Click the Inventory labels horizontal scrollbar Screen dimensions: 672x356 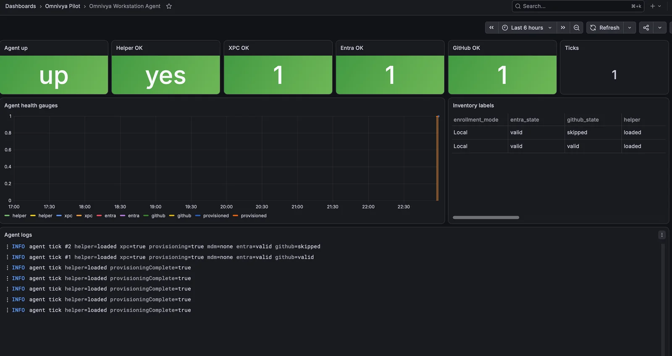486,217
